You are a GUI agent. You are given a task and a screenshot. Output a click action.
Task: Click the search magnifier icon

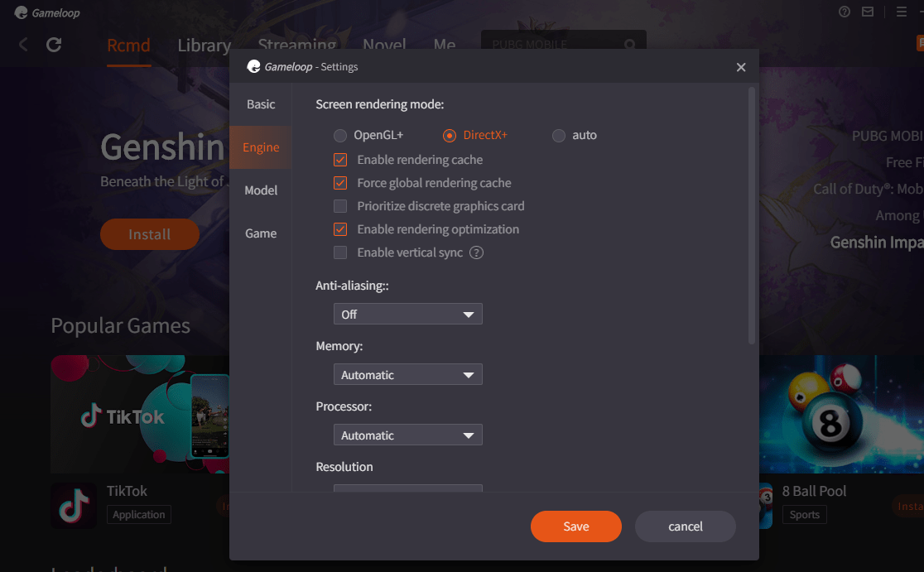629,45
